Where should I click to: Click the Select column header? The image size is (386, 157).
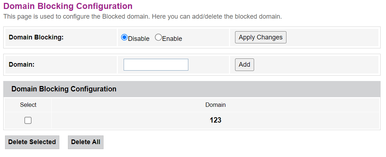tap(28, 105)
